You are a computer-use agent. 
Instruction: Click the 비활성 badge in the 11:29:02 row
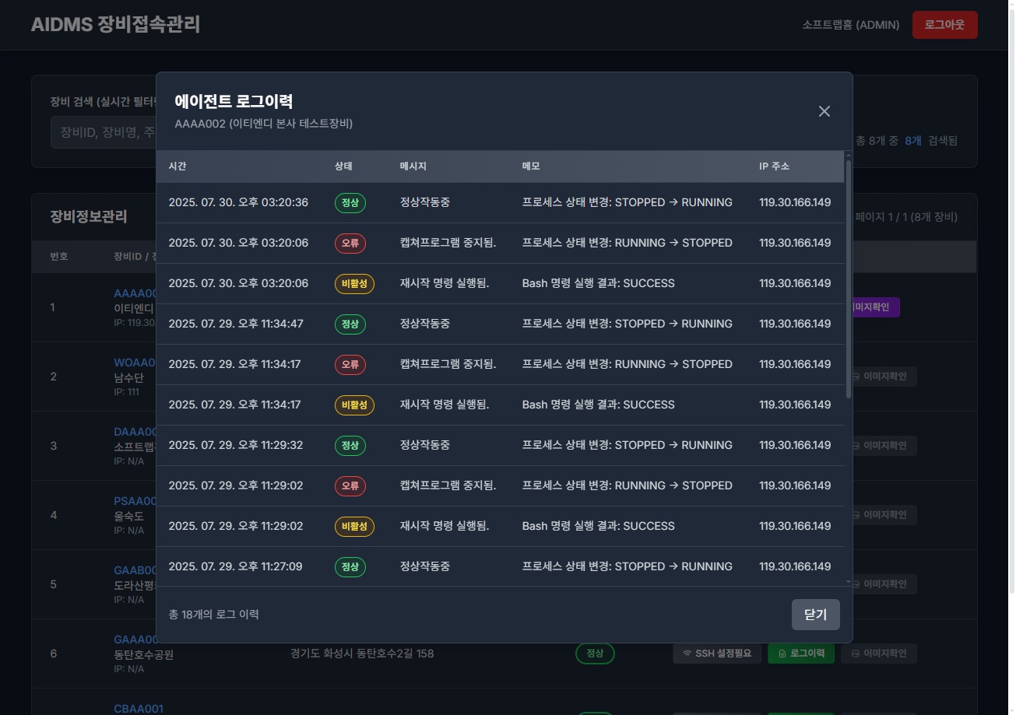[354, 526]
